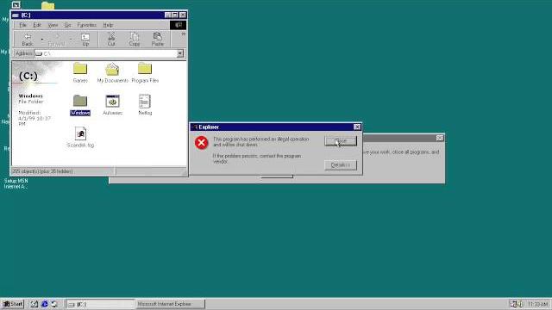Image resolution: width=552 pixels, height=310 pixels.
Task: Open the View menu
Action: pyautogui.click(x=53, y=25)
